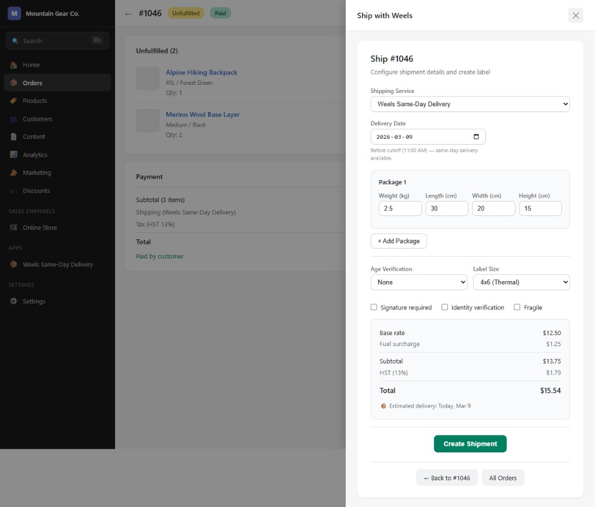The image size is (595, 507).
Task: Open the Shipping Service dropdown
Action: tap(470, 104)
